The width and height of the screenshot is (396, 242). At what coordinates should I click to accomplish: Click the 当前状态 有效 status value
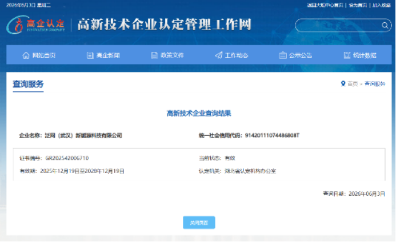(230, 158)
